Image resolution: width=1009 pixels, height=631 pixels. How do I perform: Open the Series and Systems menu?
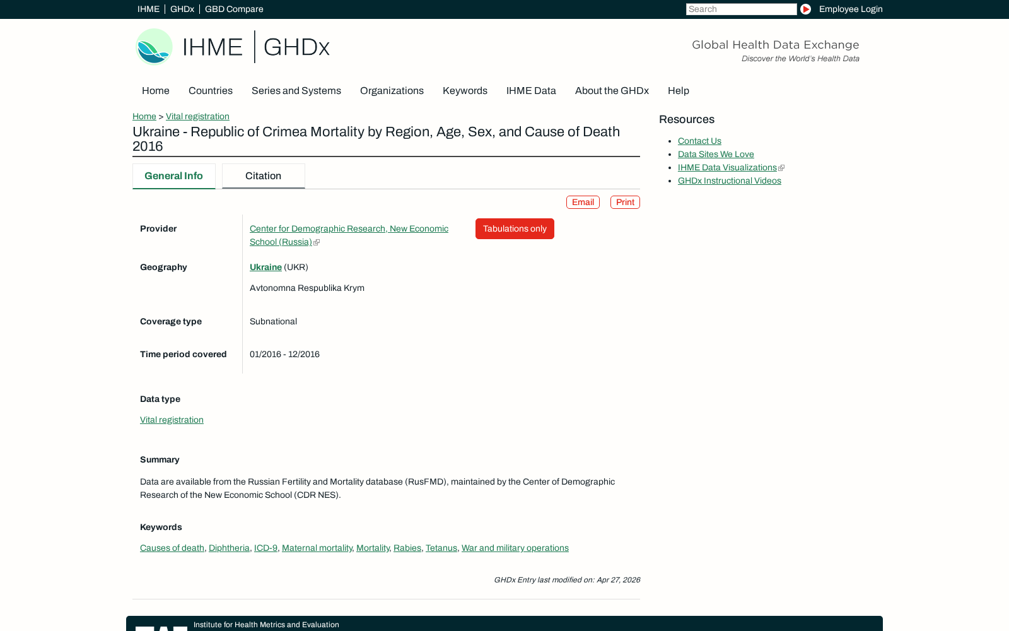[x=296, y=91]
